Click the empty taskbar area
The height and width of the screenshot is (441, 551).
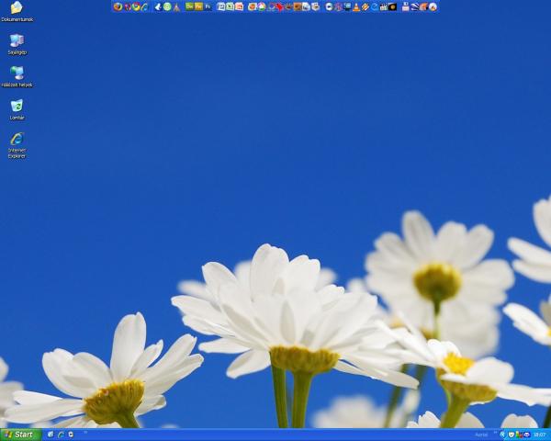point(275,435)
